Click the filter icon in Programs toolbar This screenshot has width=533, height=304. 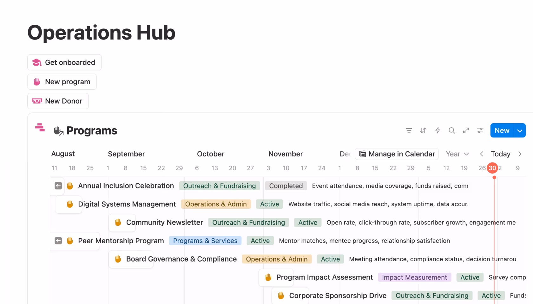(409, 130)
